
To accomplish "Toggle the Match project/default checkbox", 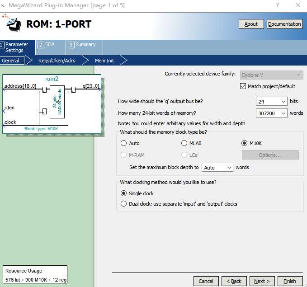I will click(243, 86).
